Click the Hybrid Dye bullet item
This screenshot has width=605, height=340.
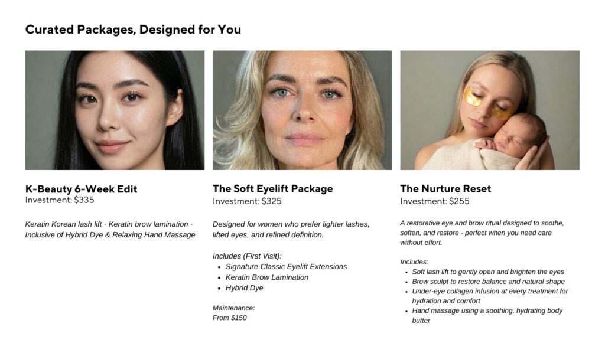tap(245, 288)
